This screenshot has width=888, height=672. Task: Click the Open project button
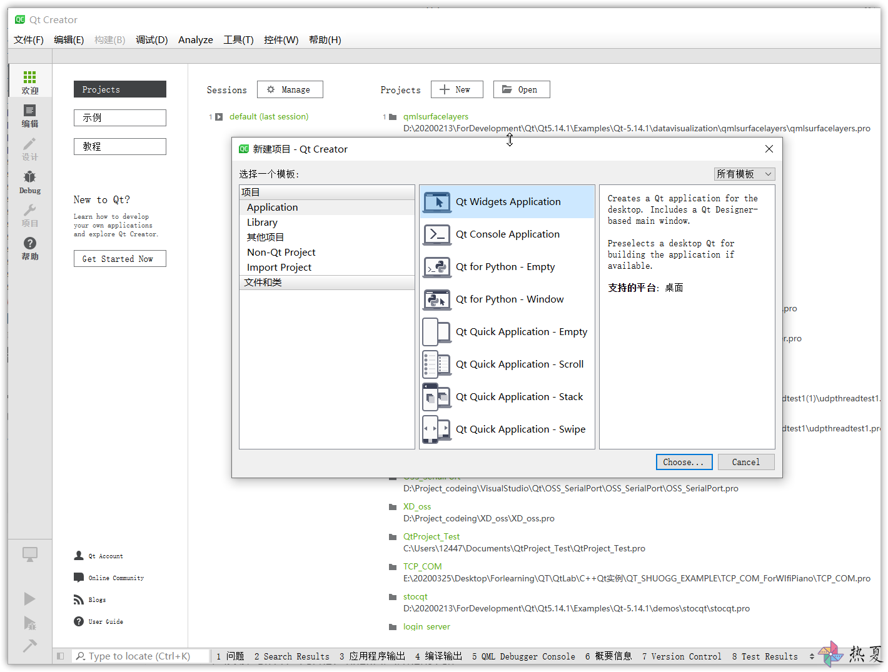[522, 89]
